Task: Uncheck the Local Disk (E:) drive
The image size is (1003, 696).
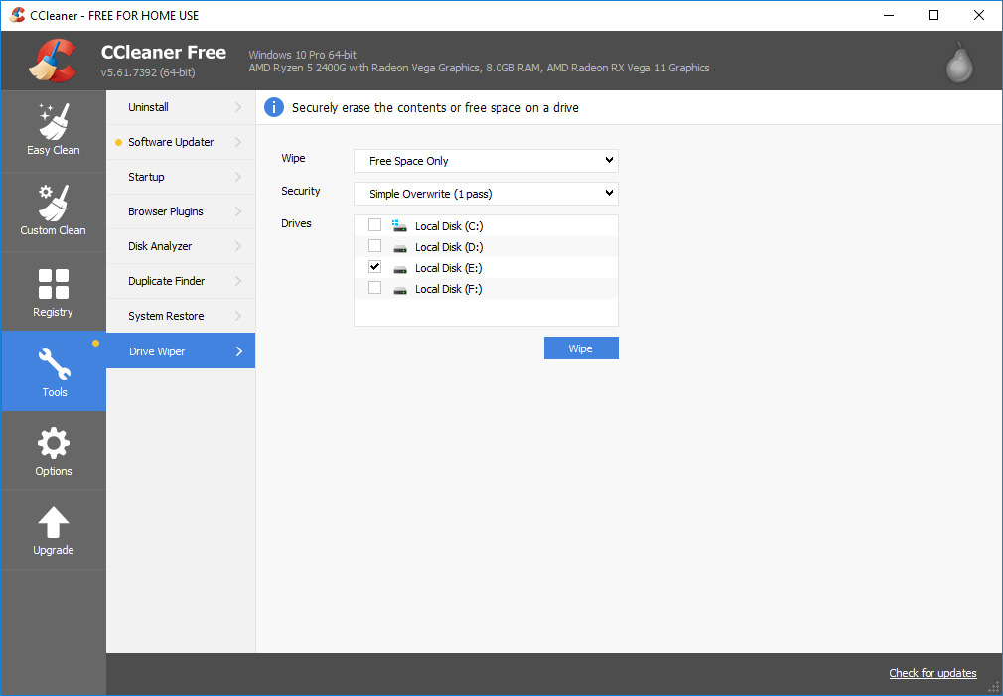Action: tap(374, 266)
